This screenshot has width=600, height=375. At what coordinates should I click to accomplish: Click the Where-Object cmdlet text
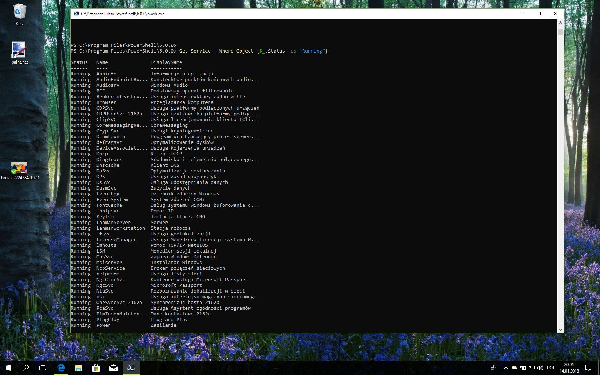tap(236, 51)
